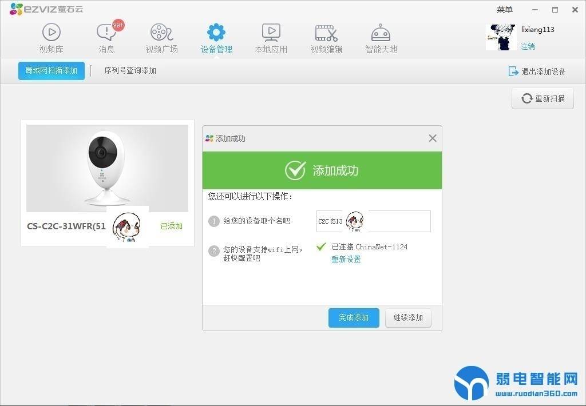Open the 视频编辑 video editing icon

point(326,33)
